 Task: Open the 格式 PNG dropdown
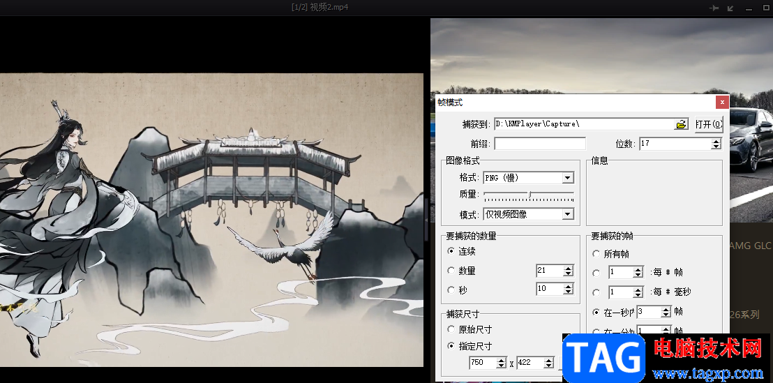[568, 177]
